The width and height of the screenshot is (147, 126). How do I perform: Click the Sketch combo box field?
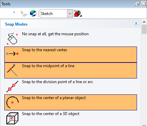coord(57,14)
